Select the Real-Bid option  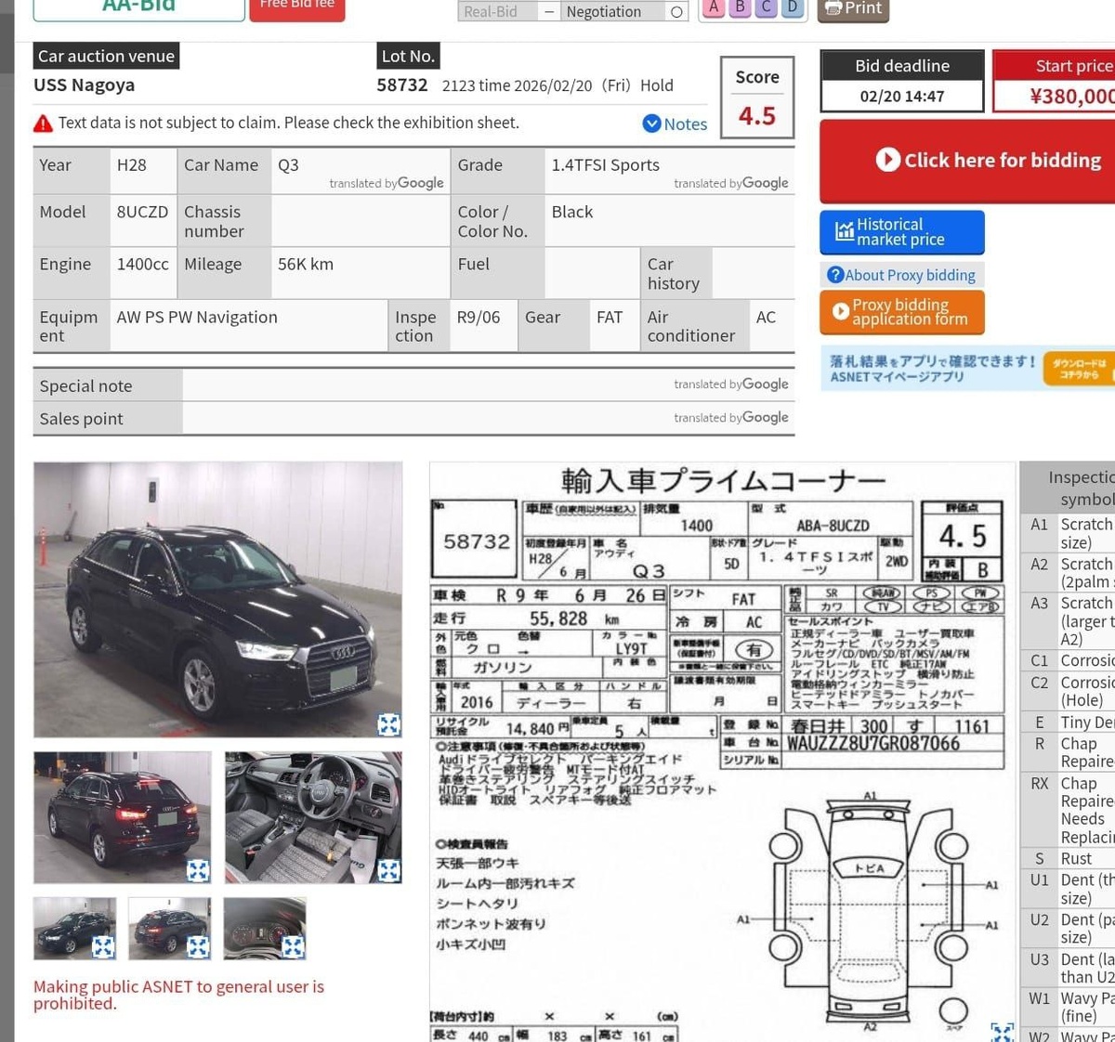point(499,11)
